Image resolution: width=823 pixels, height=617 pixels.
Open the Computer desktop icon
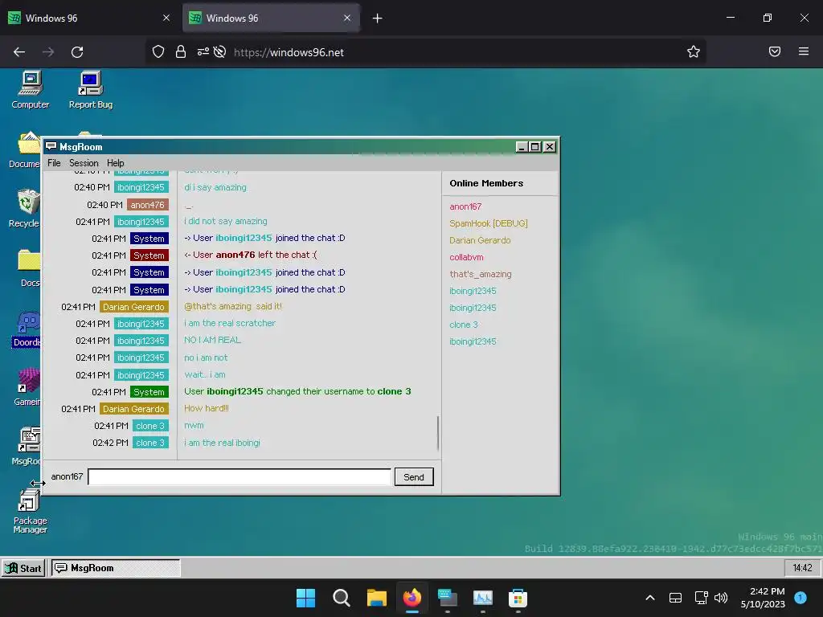tap(31, 90)
